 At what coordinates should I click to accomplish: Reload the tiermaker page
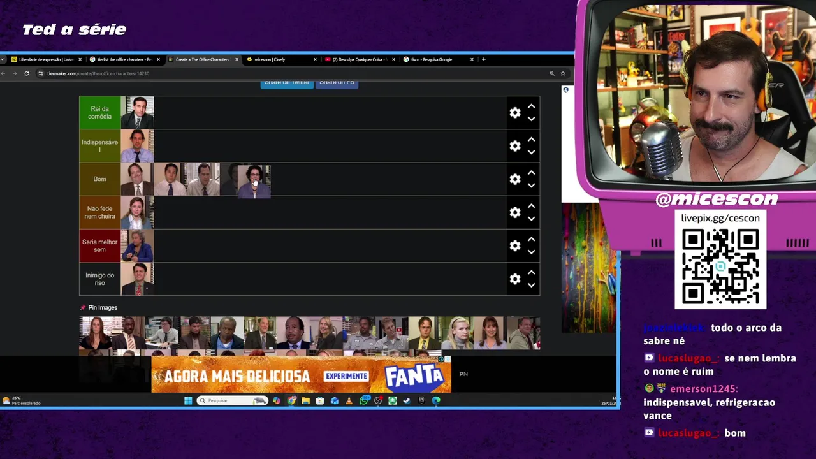tap(26, 73)
